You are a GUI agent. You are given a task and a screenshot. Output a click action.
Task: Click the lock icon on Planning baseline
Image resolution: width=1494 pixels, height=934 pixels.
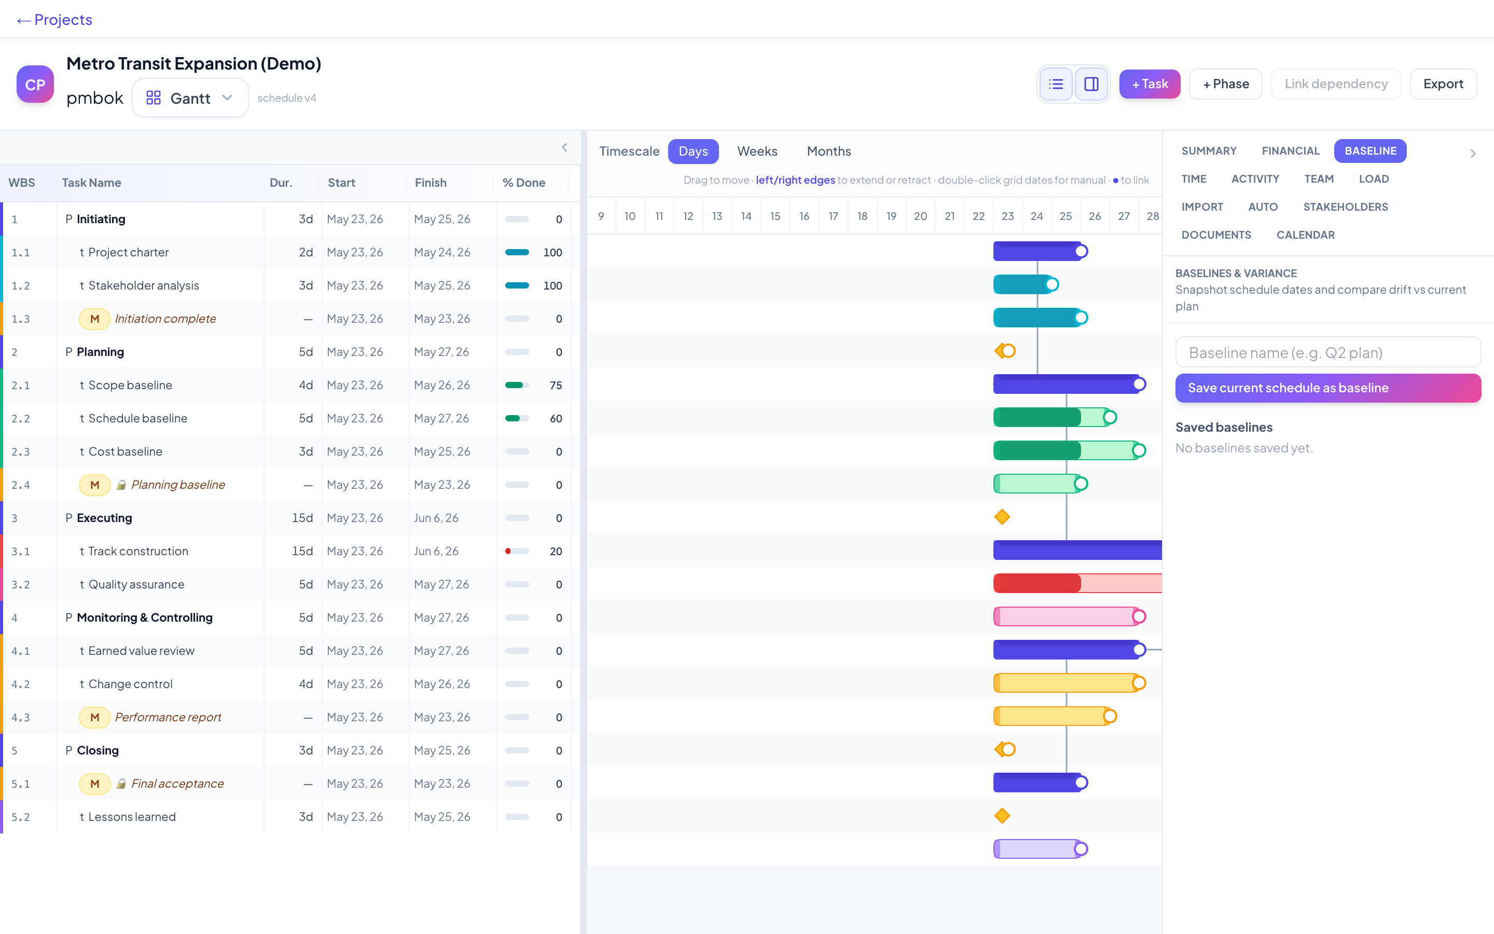point(121,485)
